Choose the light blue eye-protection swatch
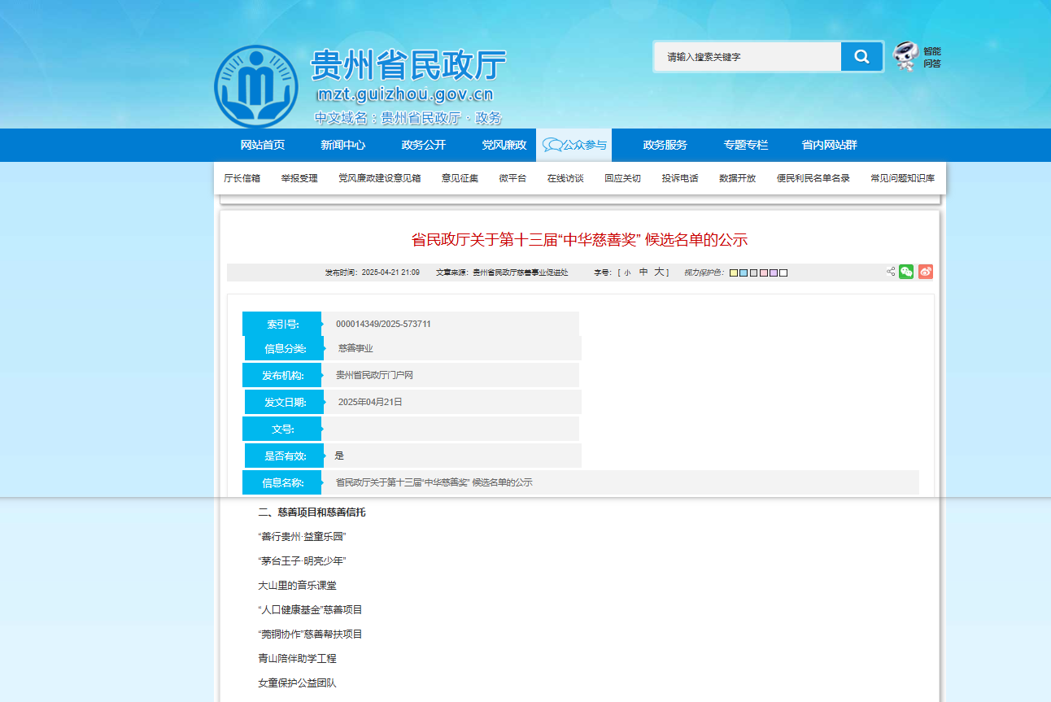The height and width of the screenshot is (702, 1051). 744,273
